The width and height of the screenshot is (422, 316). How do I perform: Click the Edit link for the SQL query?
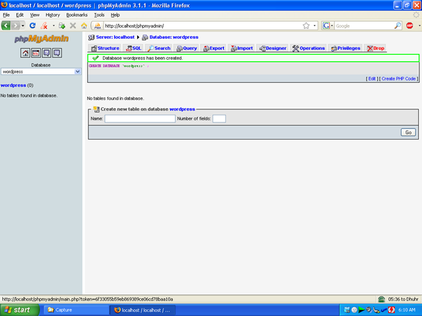pos(372,79)
